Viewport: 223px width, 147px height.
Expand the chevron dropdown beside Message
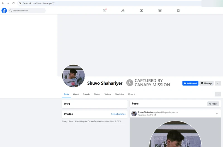[218, 83]
